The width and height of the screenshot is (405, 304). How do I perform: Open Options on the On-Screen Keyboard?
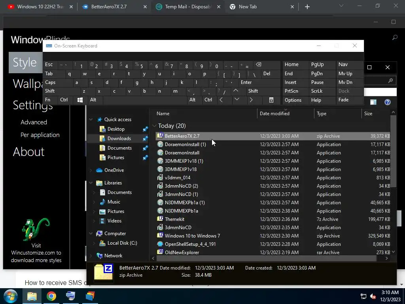(x=295, y=100)
